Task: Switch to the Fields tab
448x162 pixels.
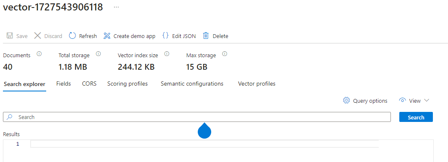Action: 63,84
